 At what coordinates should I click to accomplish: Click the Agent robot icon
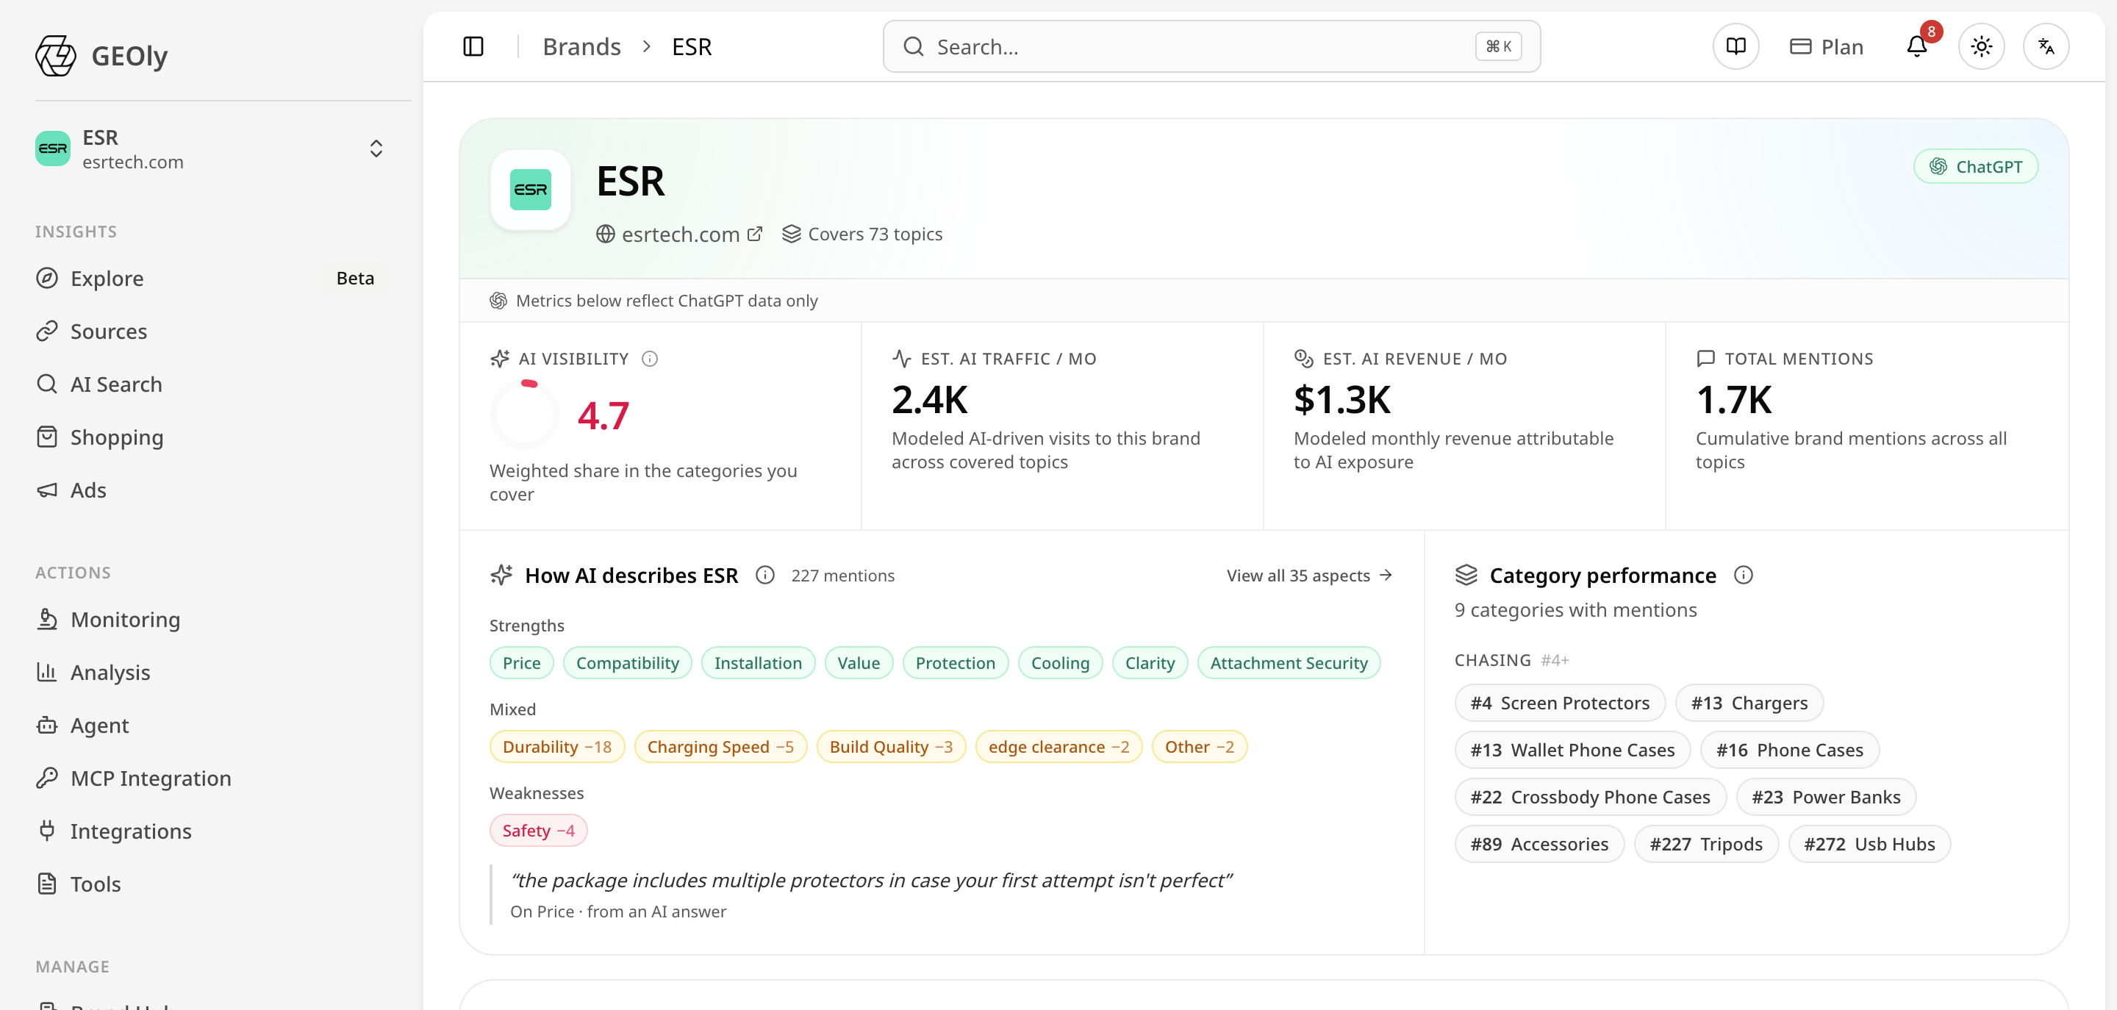(x=47, y=725)
